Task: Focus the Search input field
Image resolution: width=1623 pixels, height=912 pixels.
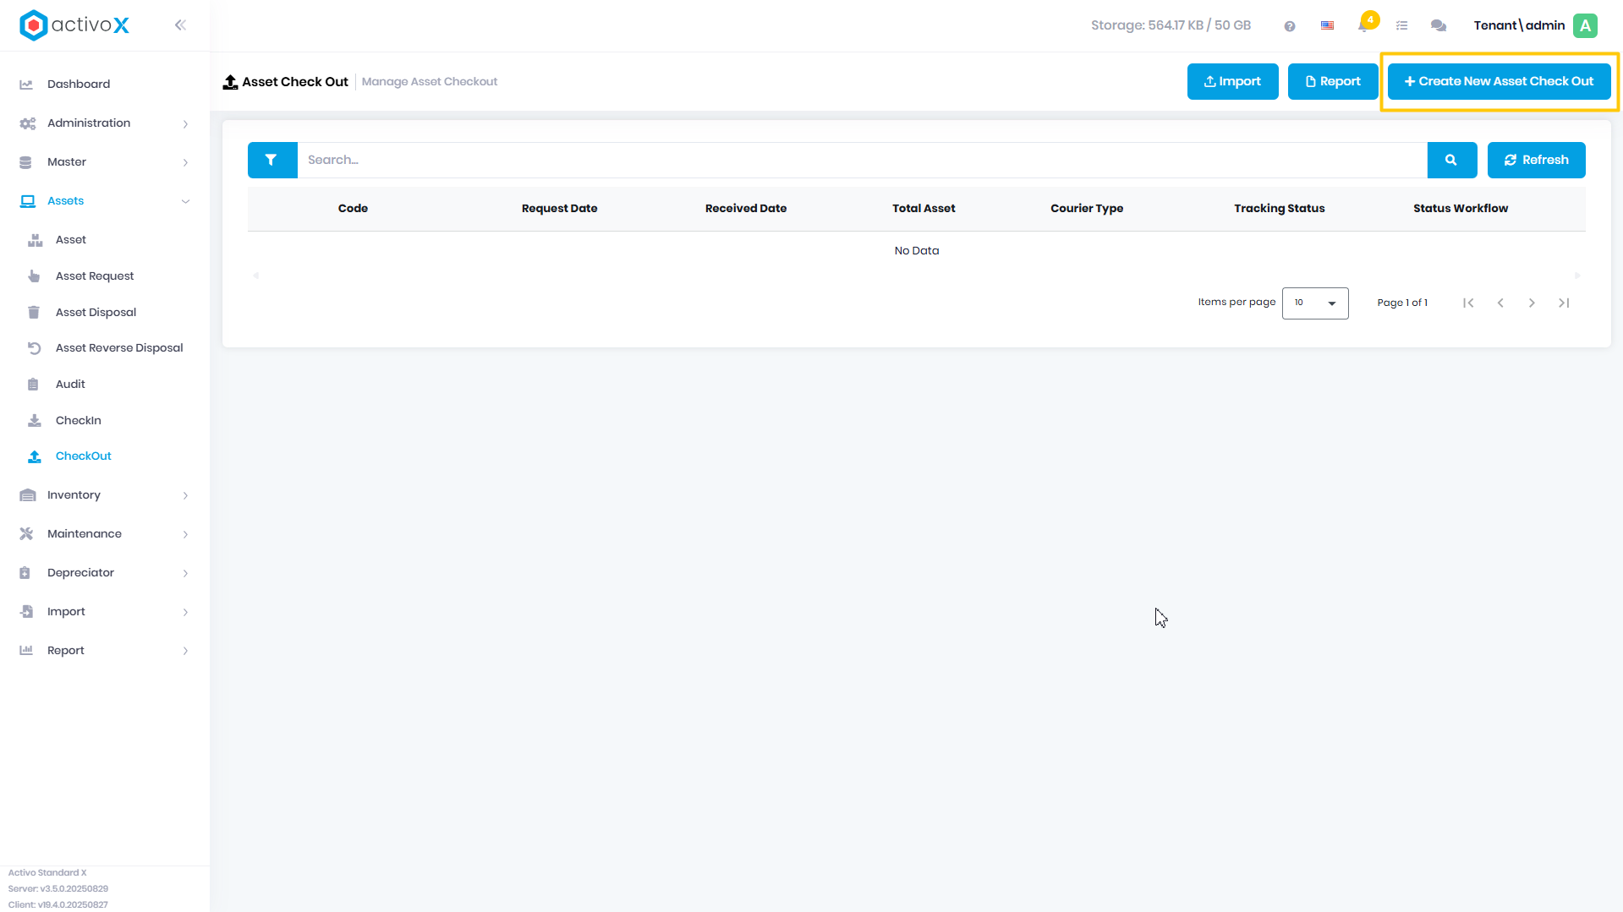Action: [x=862, y=160]
